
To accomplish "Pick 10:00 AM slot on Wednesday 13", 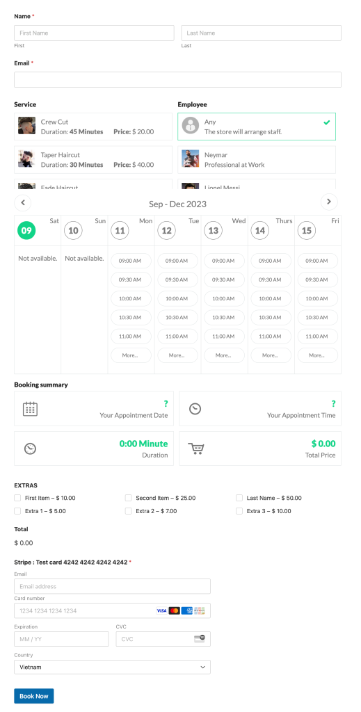I will pyautogui.click(x=223, y=299).
